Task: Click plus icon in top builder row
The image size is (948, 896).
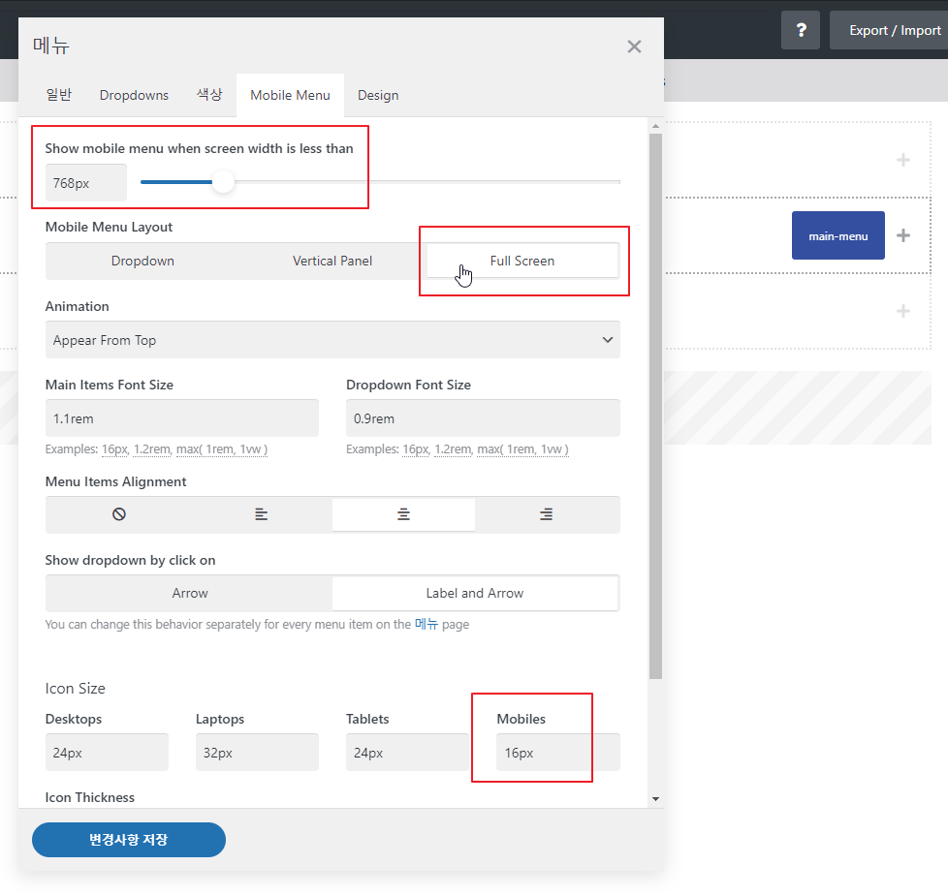Action: (903, 160)
